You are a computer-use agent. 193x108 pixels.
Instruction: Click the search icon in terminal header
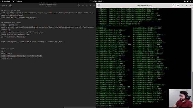pyautogui.click(x=174, y=5)
